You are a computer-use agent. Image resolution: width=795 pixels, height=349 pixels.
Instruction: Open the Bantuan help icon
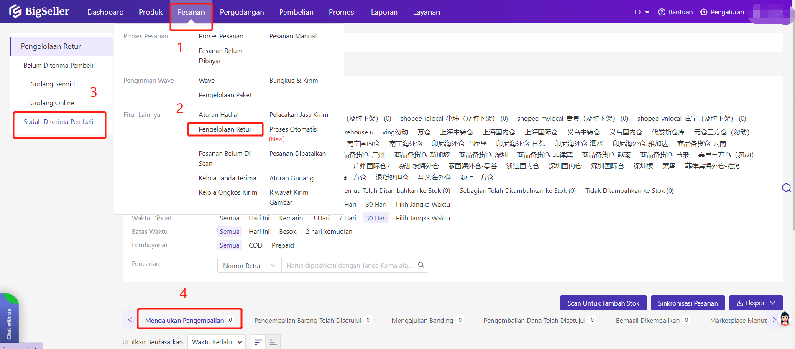click(662, 12)
